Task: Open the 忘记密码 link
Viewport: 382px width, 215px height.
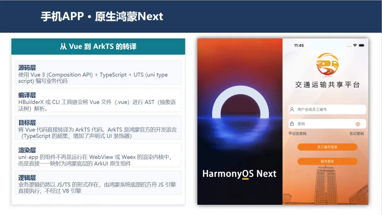Action: [x=357, y=134]
